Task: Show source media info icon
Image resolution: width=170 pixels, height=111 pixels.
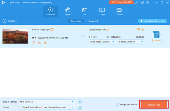Action: (x=52, y=30)
